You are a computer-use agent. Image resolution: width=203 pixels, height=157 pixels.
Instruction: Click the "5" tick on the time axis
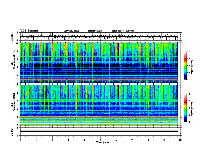(100, 140)
